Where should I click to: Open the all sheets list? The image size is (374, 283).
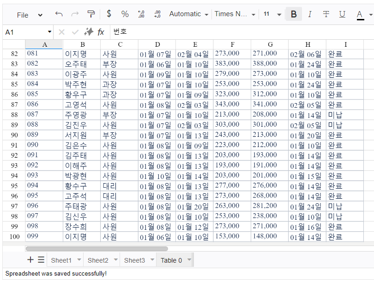pyautogui.click(x=41, y=259)
